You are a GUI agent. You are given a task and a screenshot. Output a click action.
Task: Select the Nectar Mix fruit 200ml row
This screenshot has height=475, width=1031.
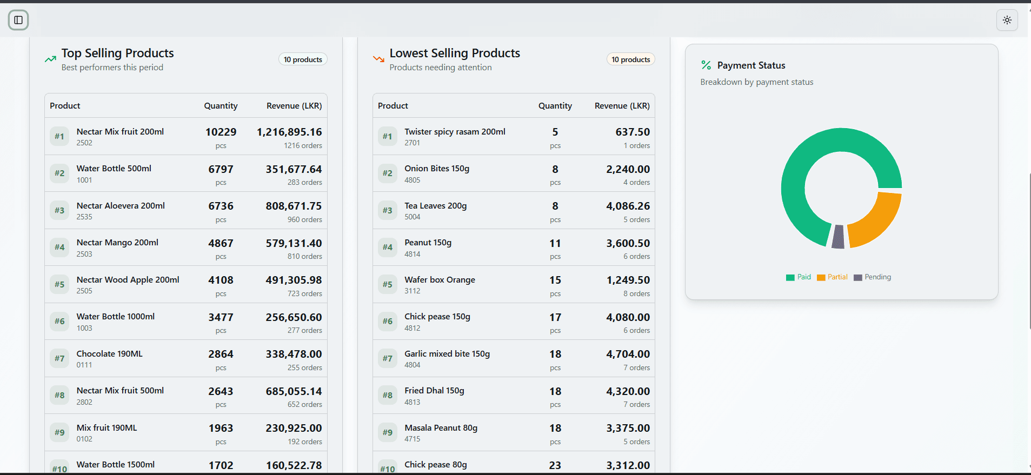(x=186, y=137)
